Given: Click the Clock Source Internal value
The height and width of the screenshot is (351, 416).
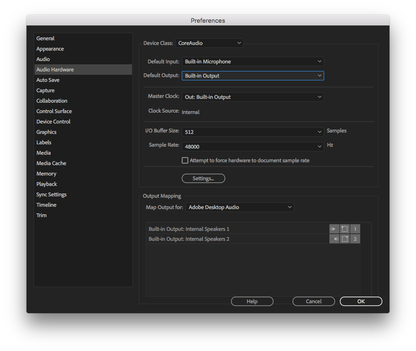Looking at the screenshot, I should [x=191, y=112].
